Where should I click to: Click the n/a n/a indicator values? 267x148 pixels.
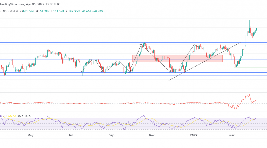tap(24, 116)
